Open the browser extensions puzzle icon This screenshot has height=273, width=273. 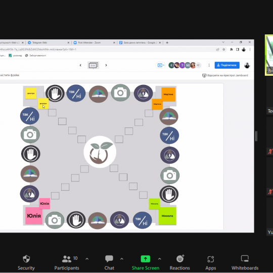pyautogui.click(x=232, y=50)
